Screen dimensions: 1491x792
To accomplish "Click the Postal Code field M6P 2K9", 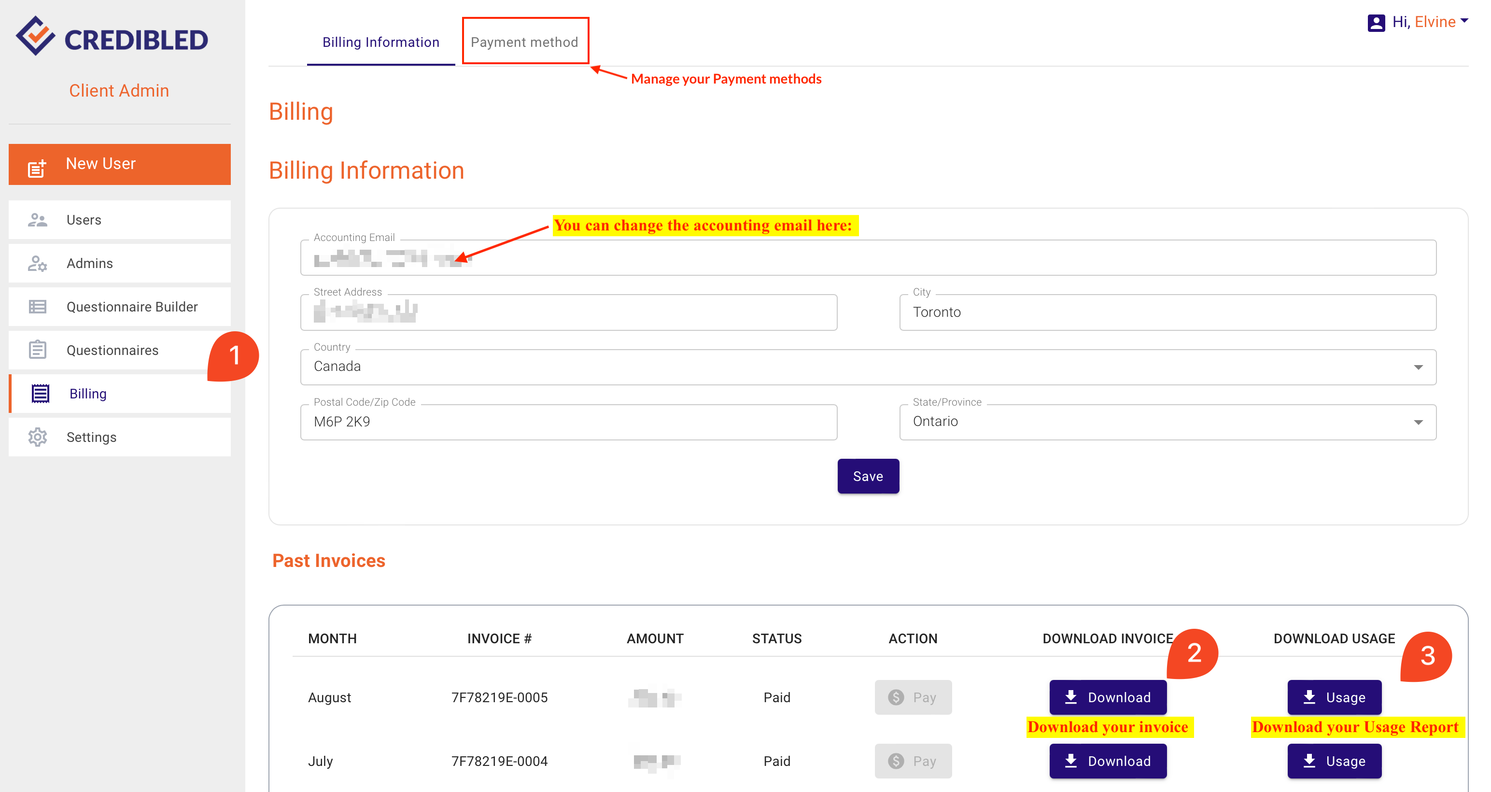I will (568, 422).
